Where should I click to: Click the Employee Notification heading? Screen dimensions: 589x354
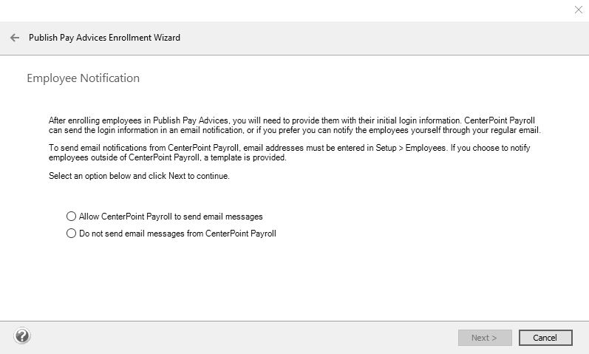83,78
